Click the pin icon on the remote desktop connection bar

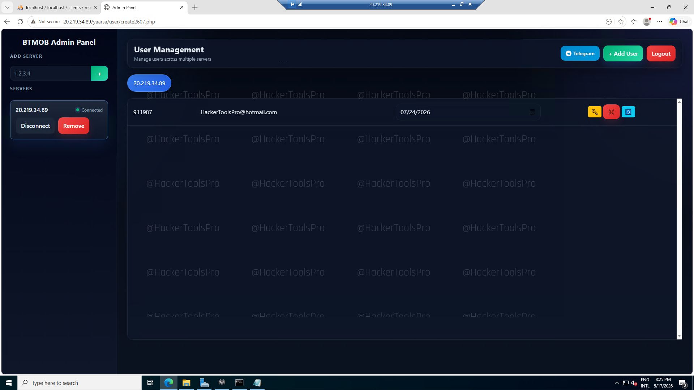click(292, 4)
